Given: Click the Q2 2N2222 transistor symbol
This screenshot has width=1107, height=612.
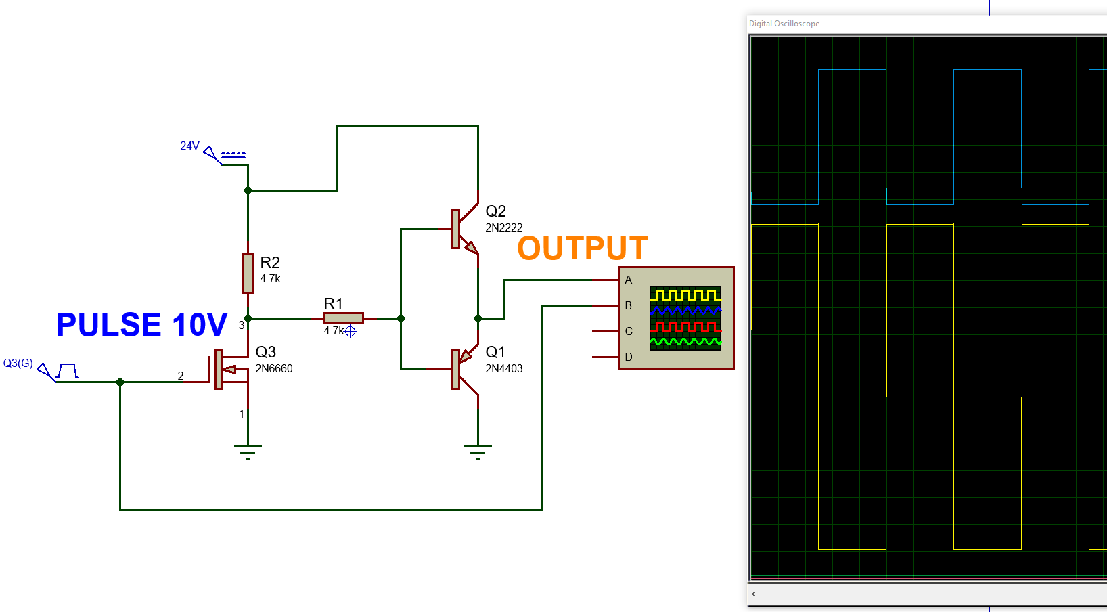Looking at the screenshot, I should (464, 230).
